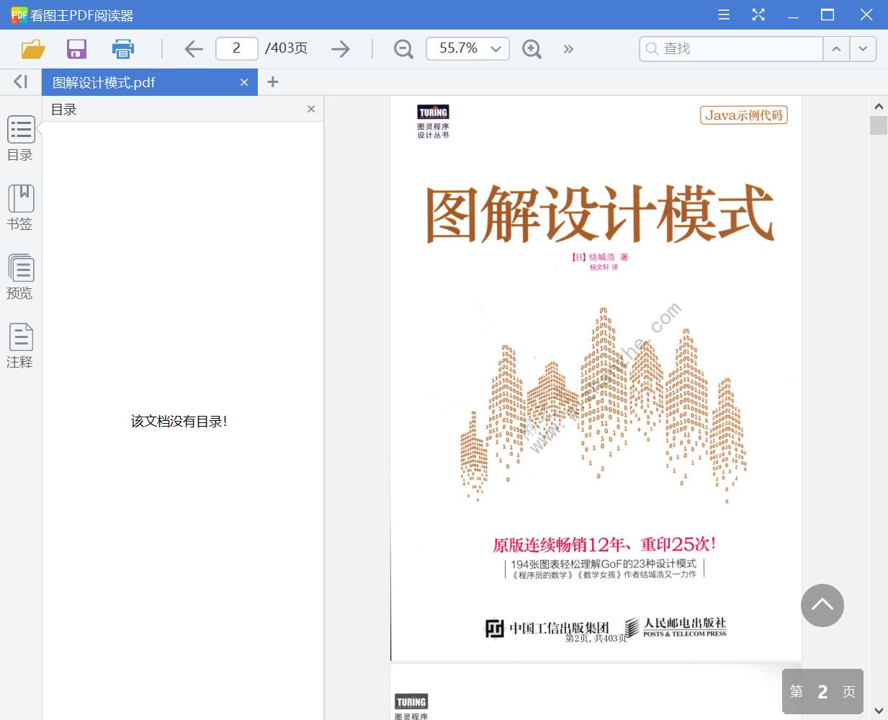Go to the previous page arrow

(194, 49)
